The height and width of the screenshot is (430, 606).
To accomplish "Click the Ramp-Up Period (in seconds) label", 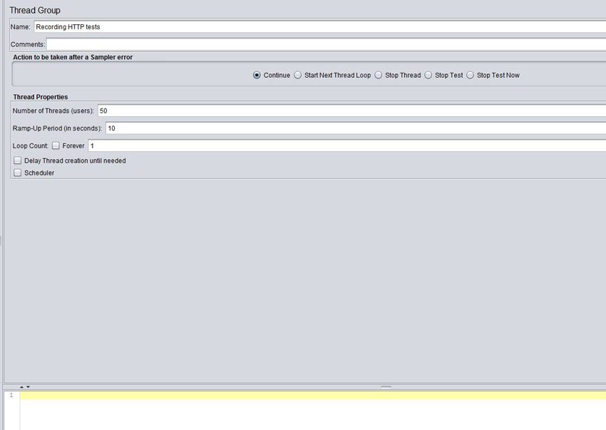I will point(57,128).
